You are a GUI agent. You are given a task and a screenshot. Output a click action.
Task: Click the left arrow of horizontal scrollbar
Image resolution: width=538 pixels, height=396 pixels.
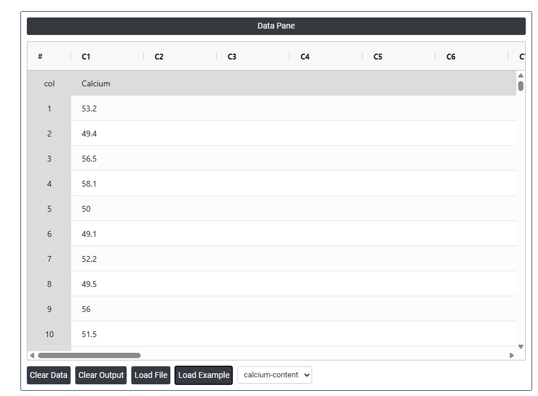click(x=32, y=355)
